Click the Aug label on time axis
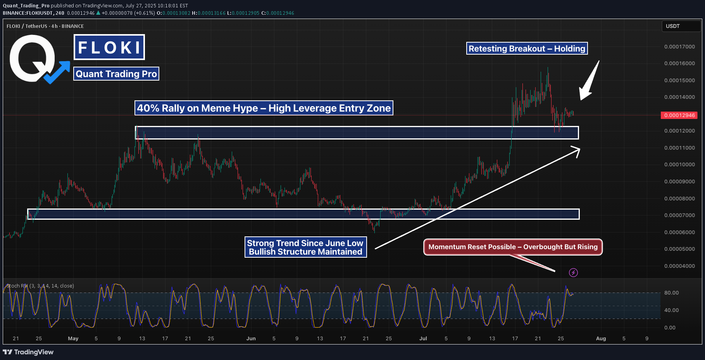The height and width of the screenshot is (360, 705). pyautogui.click(x=601, y=338)
